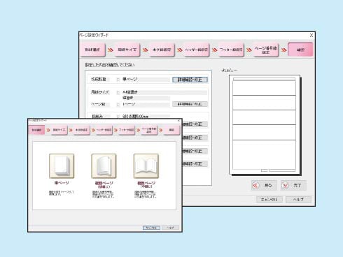Close the front wizard window
Viewport: 343px width, 257px height.
coord(178,121)
